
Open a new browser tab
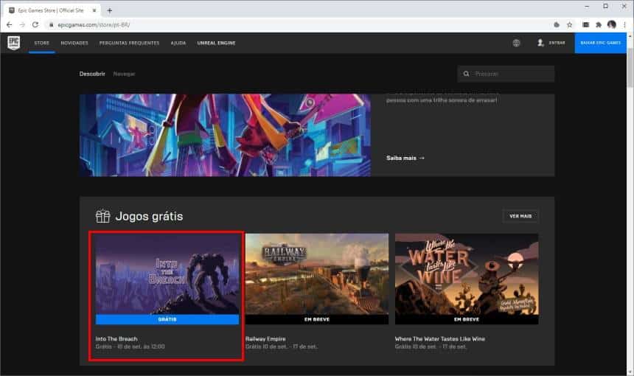[x=110, y=10]
